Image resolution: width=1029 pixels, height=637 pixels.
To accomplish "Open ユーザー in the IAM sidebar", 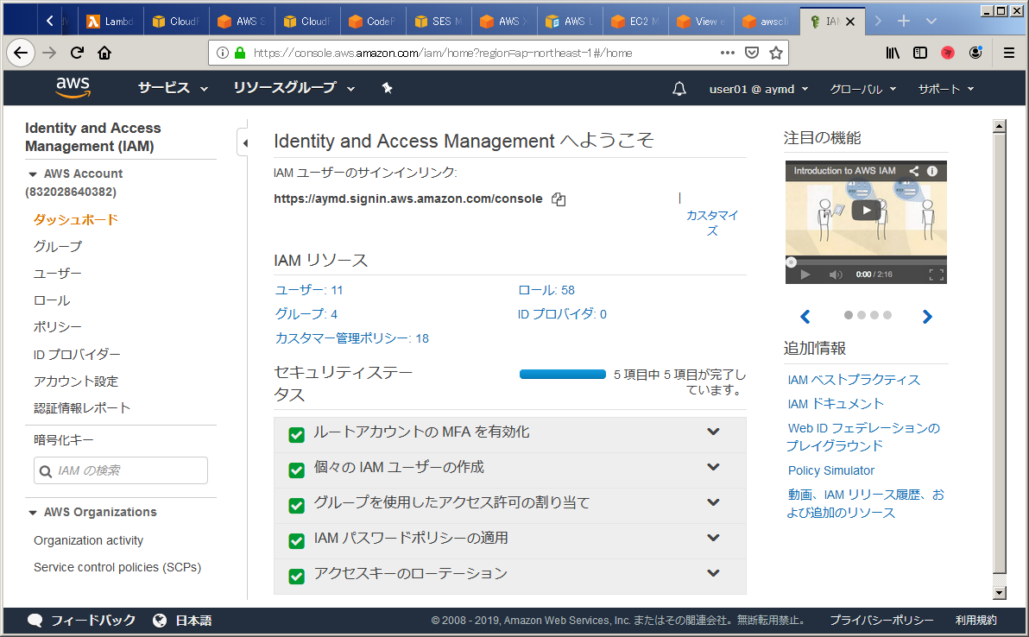I will click(x=58, y=274).
